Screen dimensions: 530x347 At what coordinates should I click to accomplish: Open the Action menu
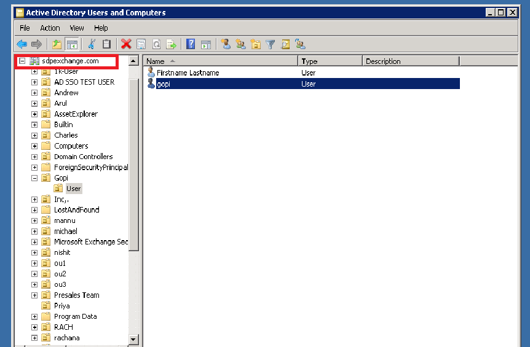[50, 28]
